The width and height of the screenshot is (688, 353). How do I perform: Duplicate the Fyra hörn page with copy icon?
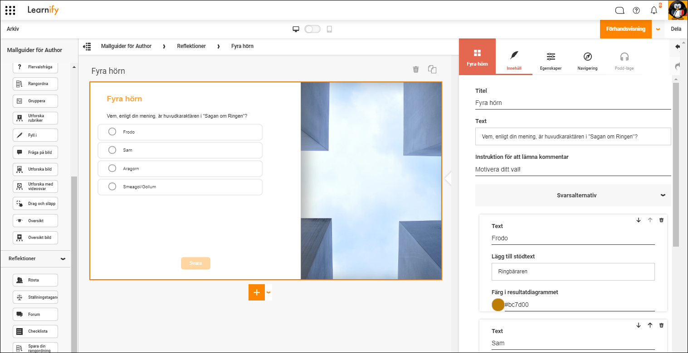pos(432,69)
